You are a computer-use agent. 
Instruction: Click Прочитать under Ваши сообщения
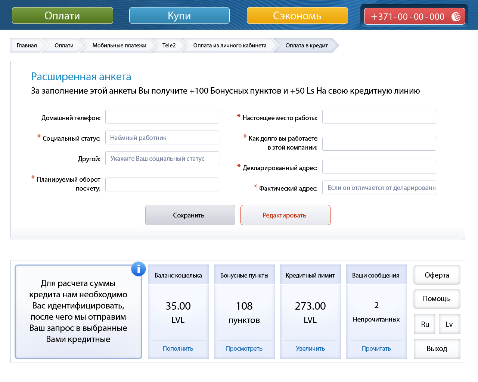376,348
